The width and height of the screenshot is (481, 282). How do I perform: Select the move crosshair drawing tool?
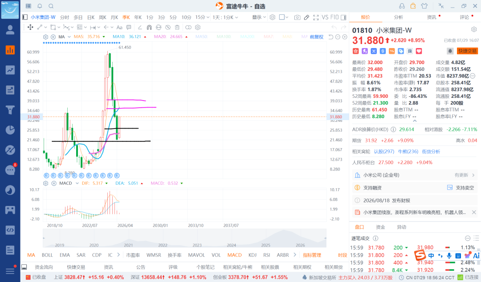30,27
